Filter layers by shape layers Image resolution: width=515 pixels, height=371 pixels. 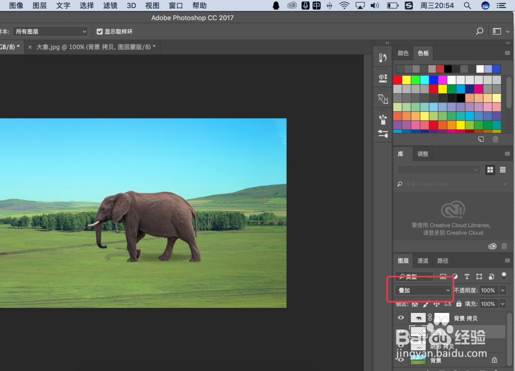[479, 276]
